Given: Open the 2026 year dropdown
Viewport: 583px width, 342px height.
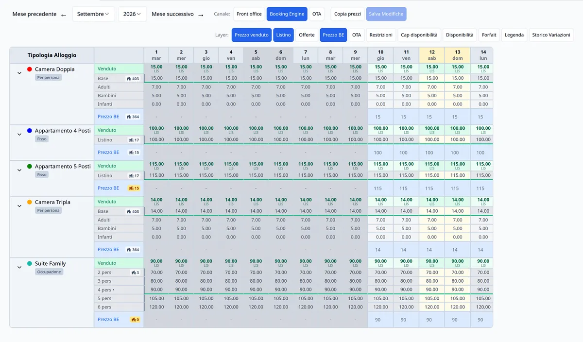Looking at the screenshot, I should (x=132, y=14).
